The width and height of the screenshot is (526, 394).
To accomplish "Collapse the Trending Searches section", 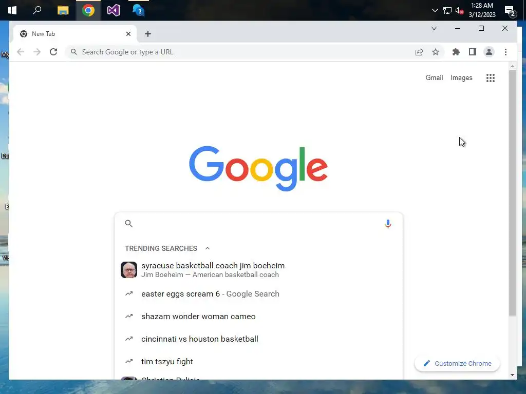I will pos(208,248).
